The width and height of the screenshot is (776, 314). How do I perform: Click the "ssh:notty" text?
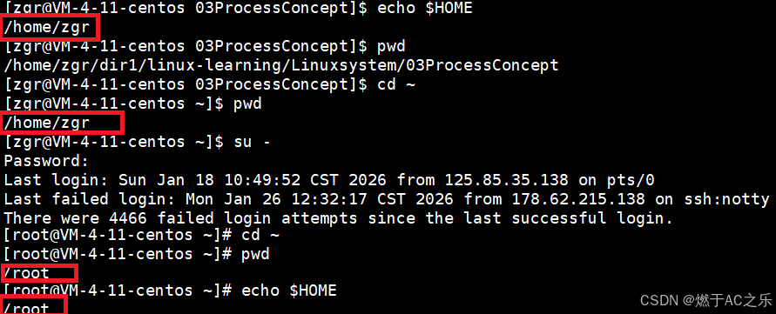[x=726, y=199]
